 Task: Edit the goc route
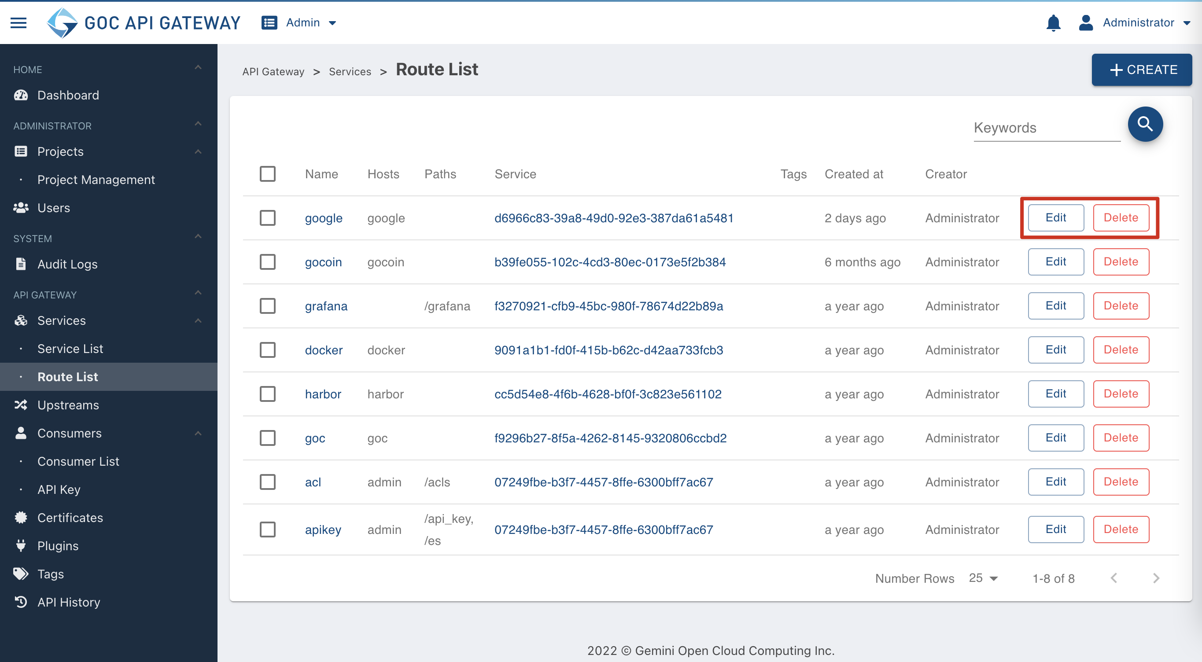click(1055, 438)
